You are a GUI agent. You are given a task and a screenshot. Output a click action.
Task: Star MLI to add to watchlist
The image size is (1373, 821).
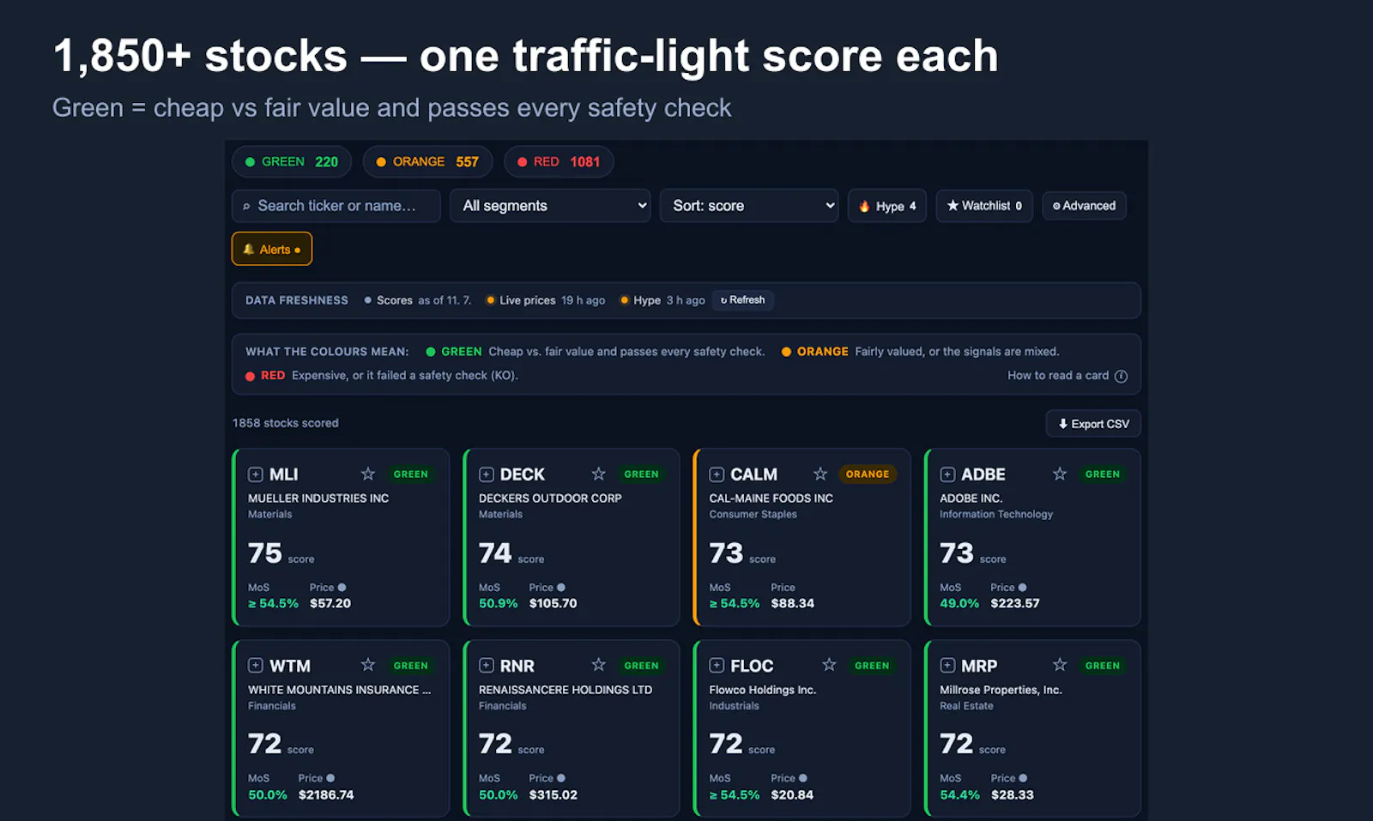pos(368,474)
